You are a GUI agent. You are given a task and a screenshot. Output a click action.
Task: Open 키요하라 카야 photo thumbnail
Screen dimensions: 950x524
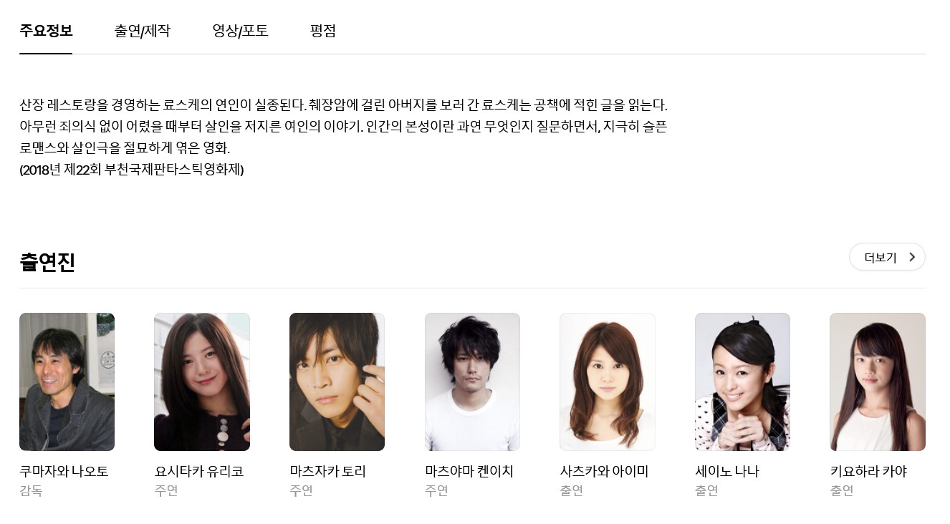(878, 382)
